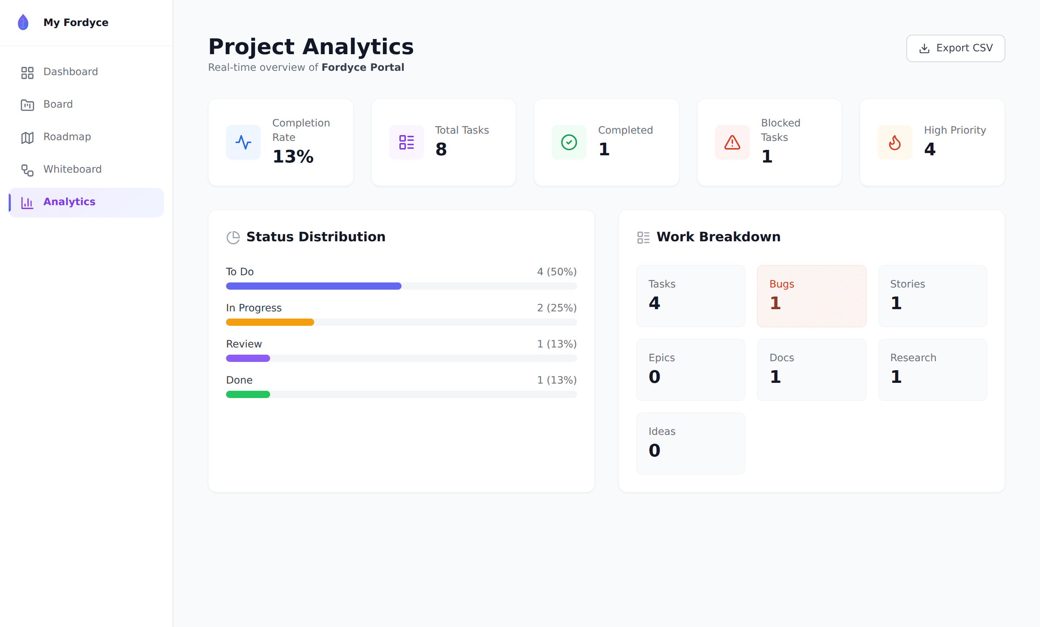Click the In Progress orange bar
1040x627 pixels.
coord(270,322)
